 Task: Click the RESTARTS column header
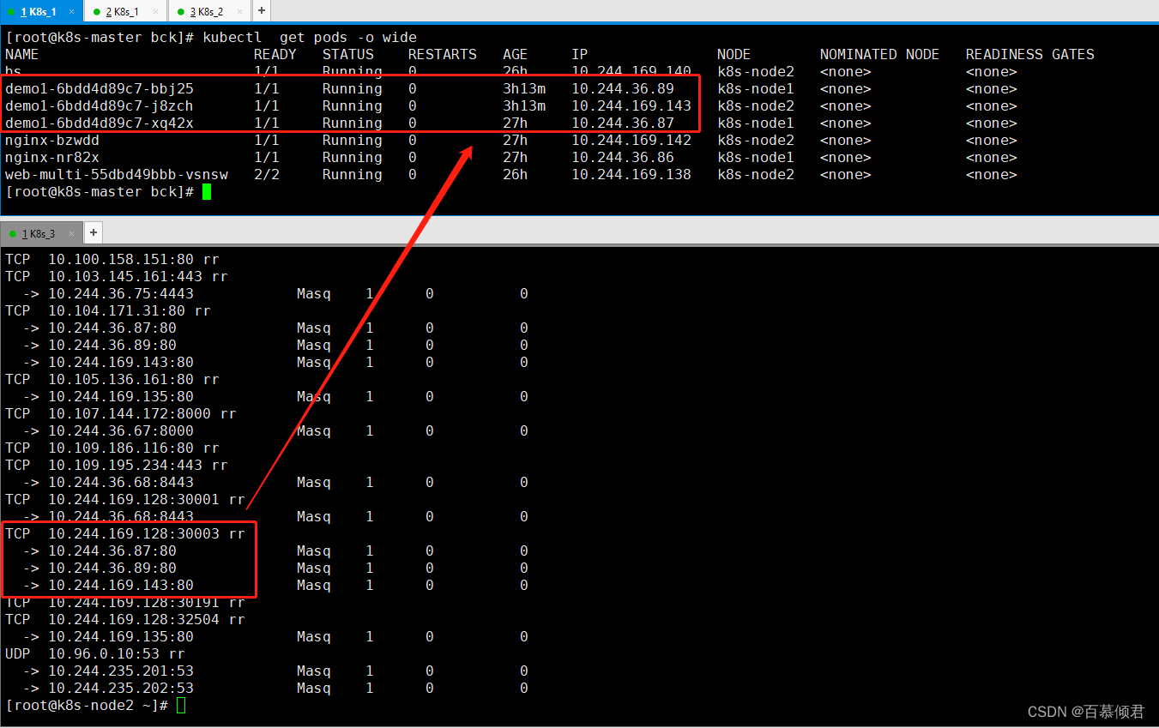pos(443,55)
